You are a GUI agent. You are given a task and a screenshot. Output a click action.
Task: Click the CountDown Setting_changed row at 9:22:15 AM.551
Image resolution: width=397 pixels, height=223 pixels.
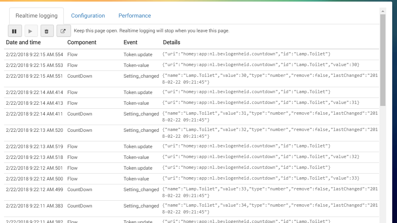point(191,78)
